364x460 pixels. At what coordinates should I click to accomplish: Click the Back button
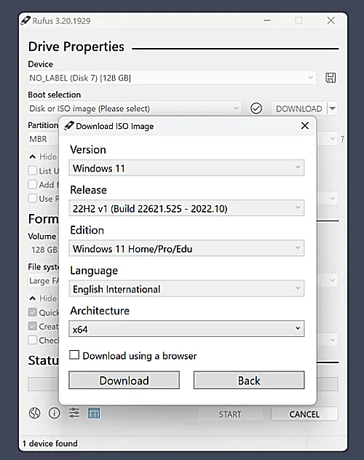[x=249, y=380]
